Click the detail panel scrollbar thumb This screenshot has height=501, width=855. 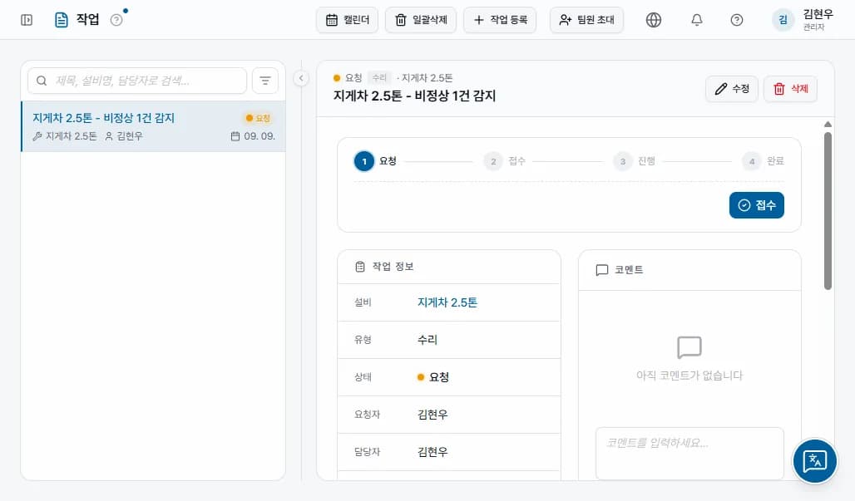coord(828,211)
